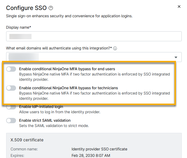Click the 'Expires:' label
Image resolution: width=187 pixels, height=158 pixels.
pos(17,155)
